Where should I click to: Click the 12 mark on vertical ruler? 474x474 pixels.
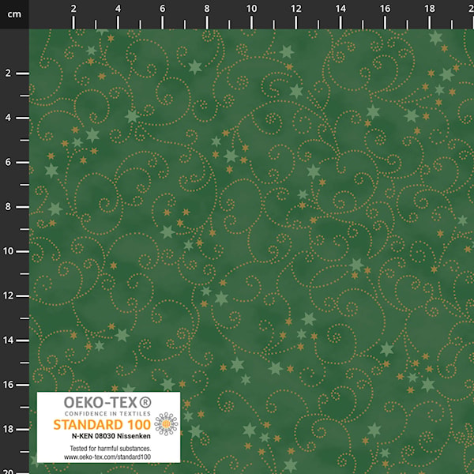pyautogui.click(x=8, y=295)
